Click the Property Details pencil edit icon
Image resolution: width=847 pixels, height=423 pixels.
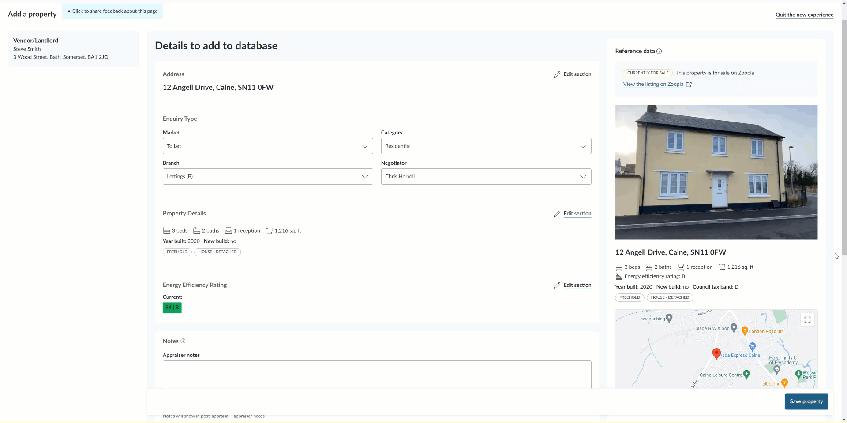pos(557,214)
